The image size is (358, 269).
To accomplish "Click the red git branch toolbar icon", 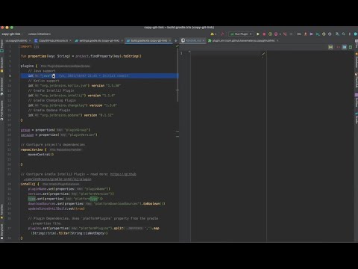I will 285,34.
